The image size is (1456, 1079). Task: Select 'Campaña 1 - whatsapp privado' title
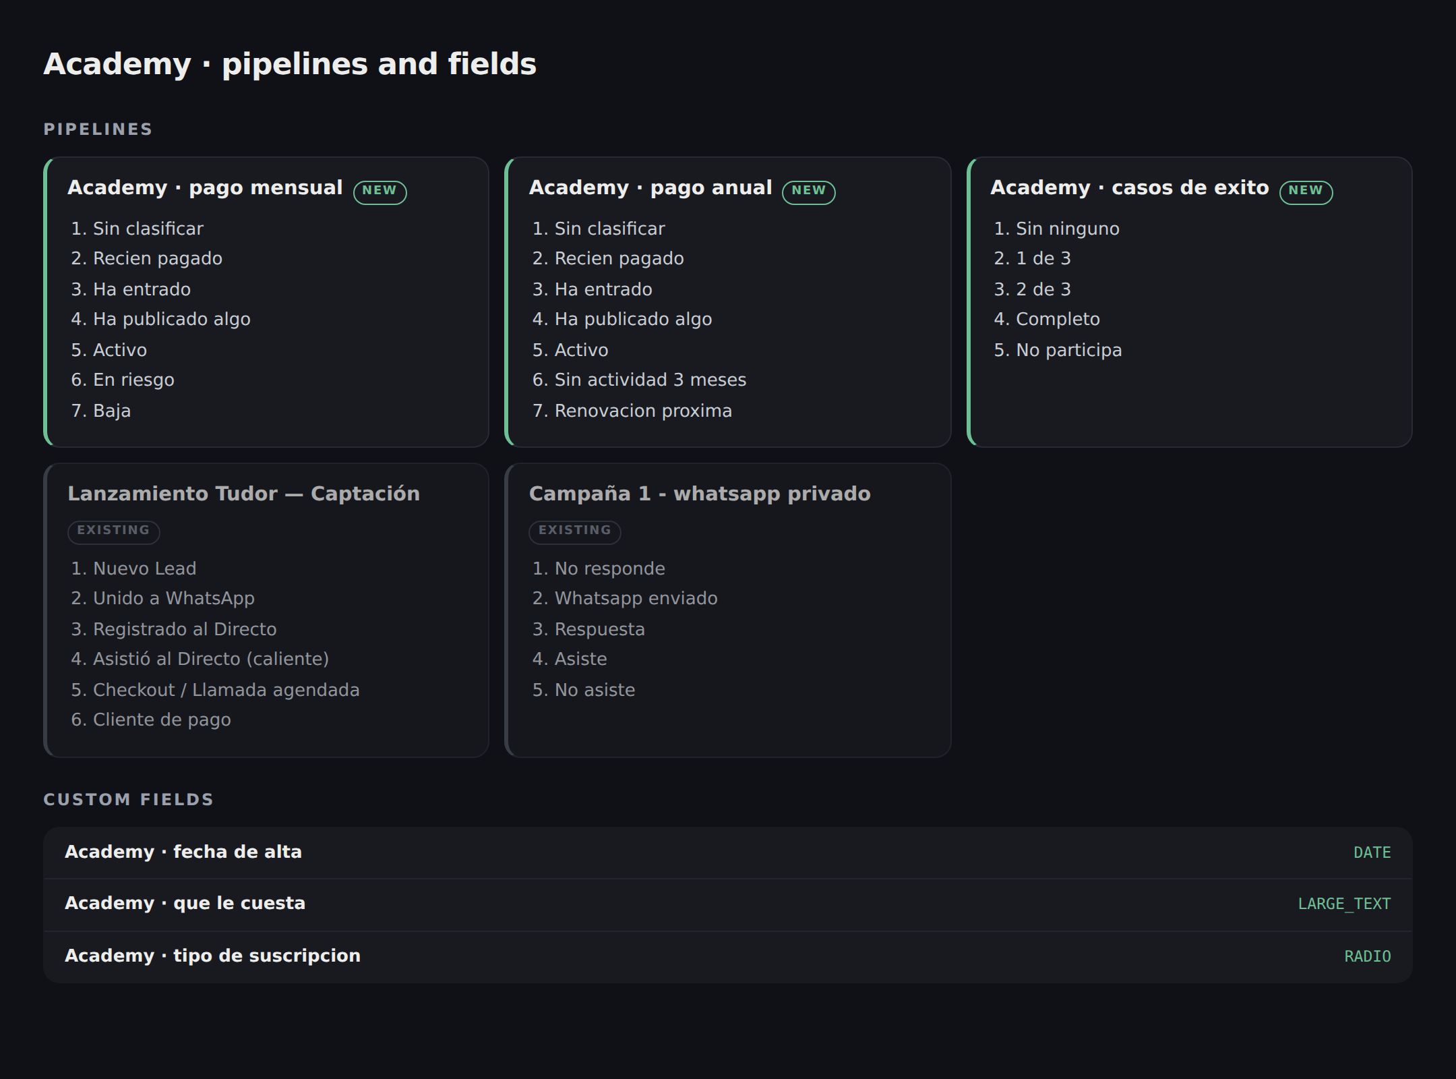pos(700,494)
